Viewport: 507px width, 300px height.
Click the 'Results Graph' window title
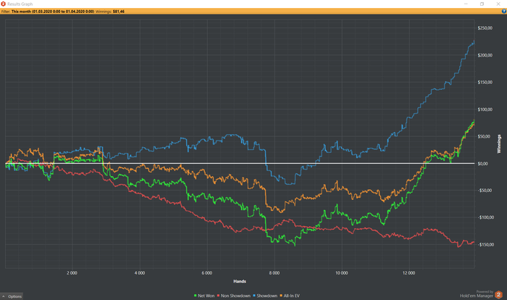20,4
